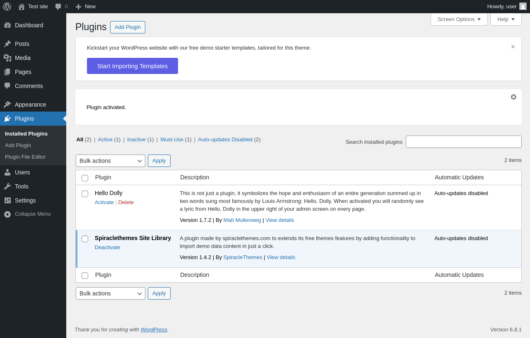
Task: Click the WordPress logo in the admin bar
Action: [x=7, y=7]
